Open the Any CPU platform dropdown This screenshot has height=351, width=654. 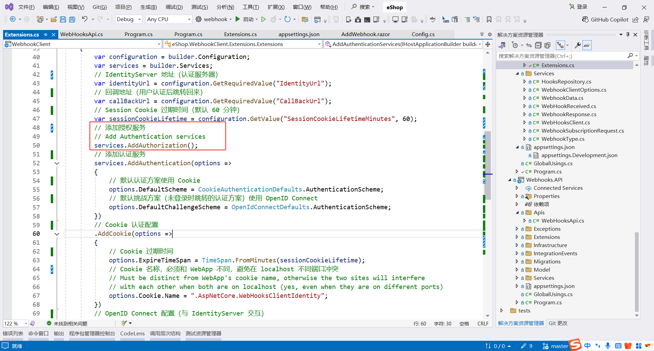[x=169, y=19]
